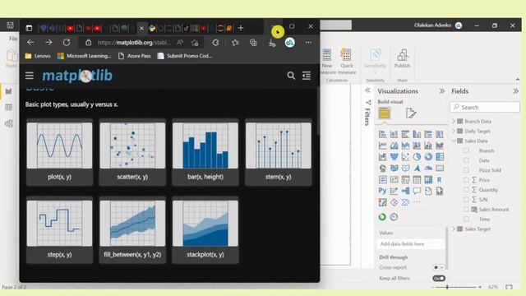Expand the Daily Target table

click(454, 131)
